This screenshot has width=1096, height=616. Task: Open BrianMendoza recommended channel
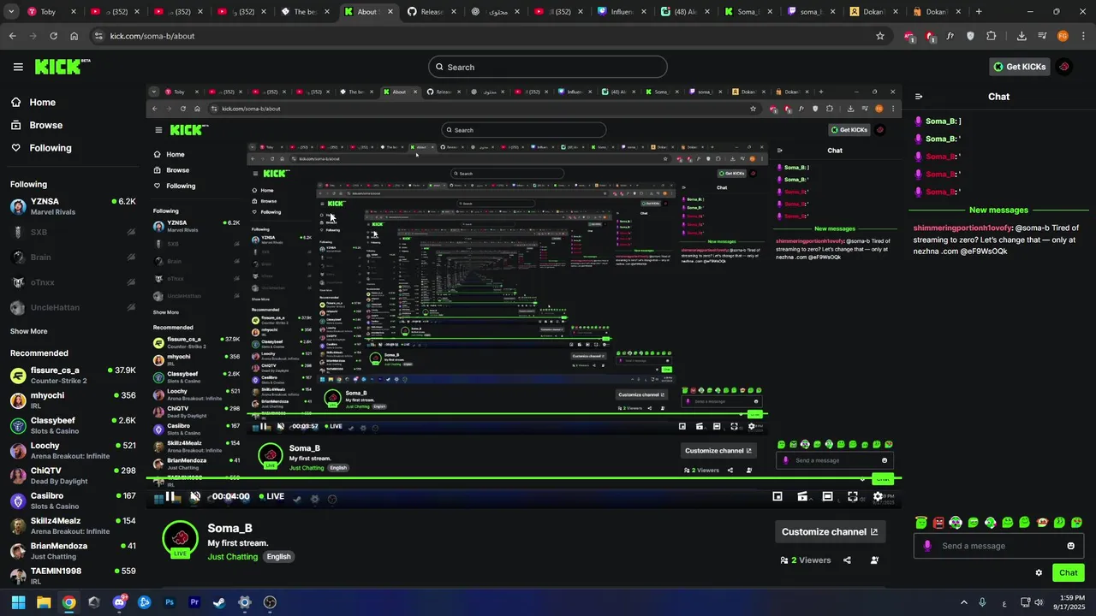click(72, 551)
